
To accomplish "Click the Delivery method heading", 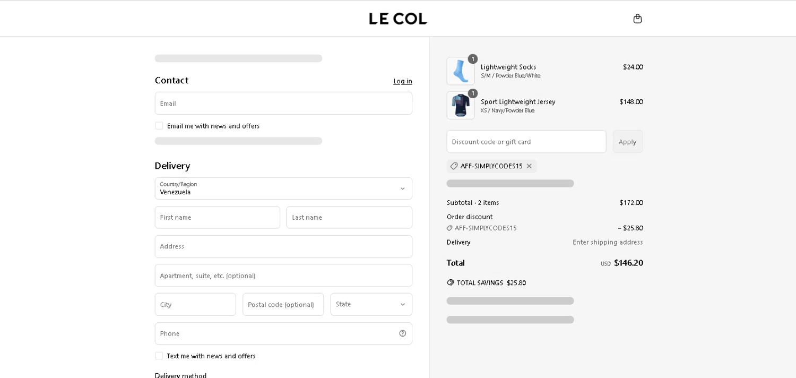I will tap(180, 375).
